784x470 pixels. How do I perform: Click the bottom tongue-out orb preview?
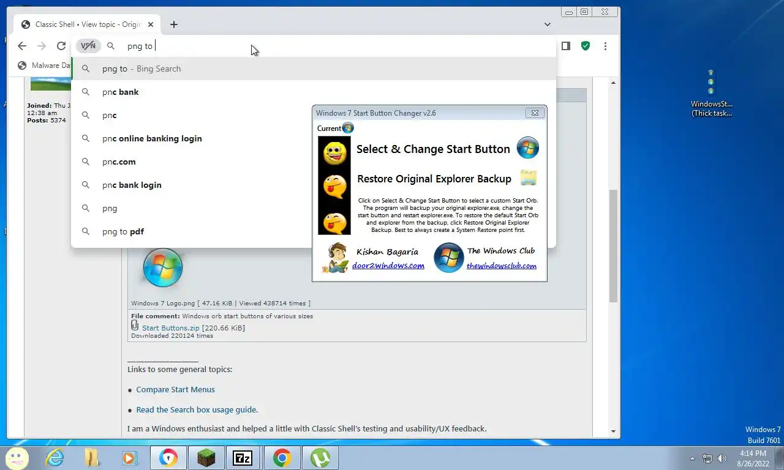click(x=334, y=222)
